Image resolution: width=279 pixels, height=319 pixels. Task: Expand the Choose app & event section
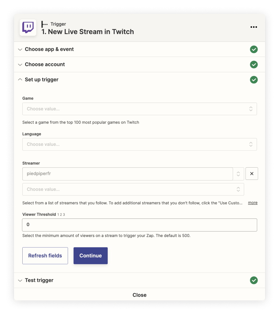point(139,49)
